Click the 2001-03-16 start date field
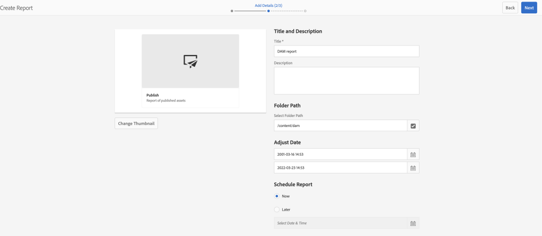This screenshot has width=542, height=236. pos(340,155)
